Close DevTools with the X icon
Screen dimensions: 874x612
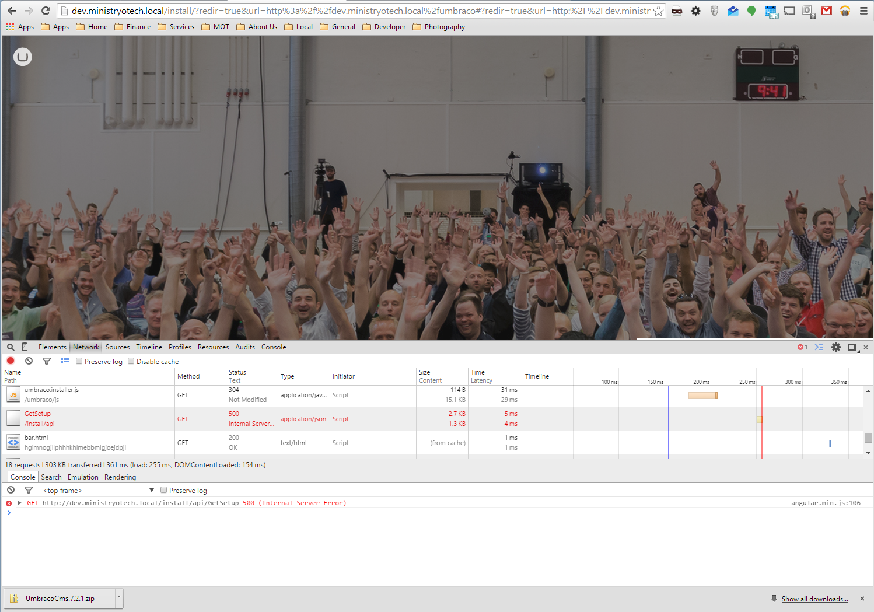[x=866, y=347]
